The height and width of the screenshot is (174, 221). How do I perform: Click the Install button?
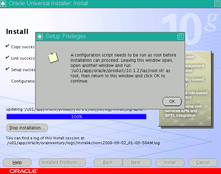(170, 163)
